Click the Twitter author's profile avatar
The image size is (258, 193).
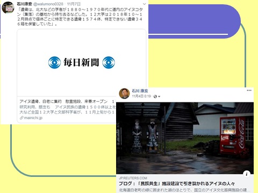[x=8, y=8]
